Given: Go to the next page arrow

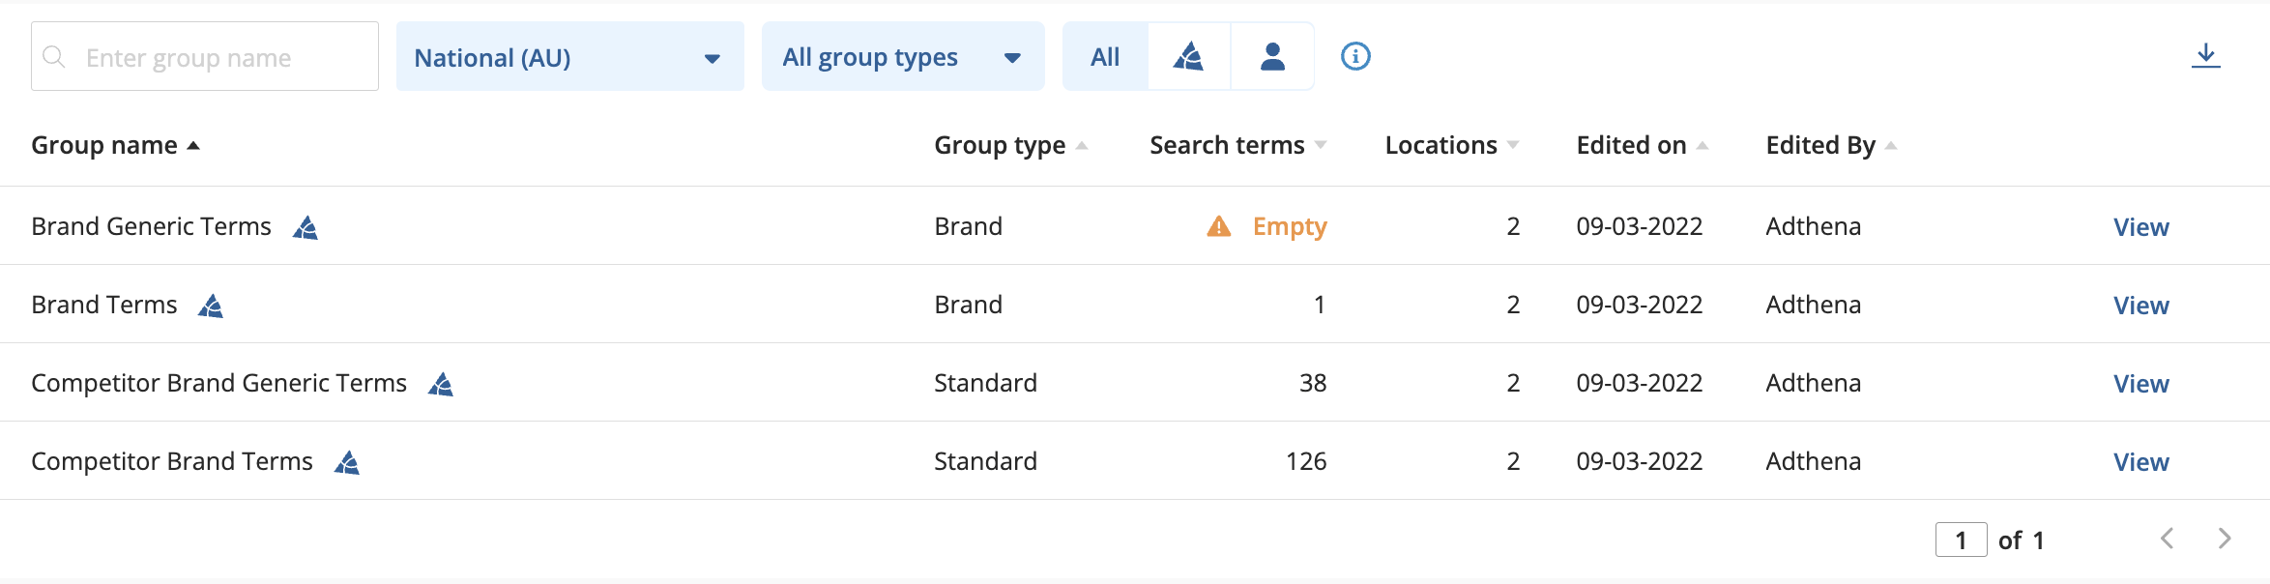Looking at the screenshot, I should 2225,539.
